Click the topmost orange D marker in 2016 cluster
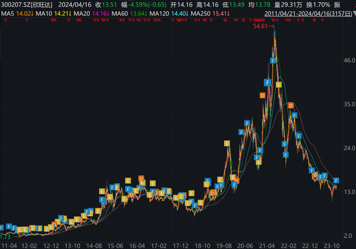This screenshot has height=249, width=356. (141, 178)
